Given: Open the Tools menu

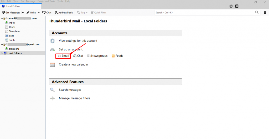Looking at the screenshot, I should click(60, 1).
